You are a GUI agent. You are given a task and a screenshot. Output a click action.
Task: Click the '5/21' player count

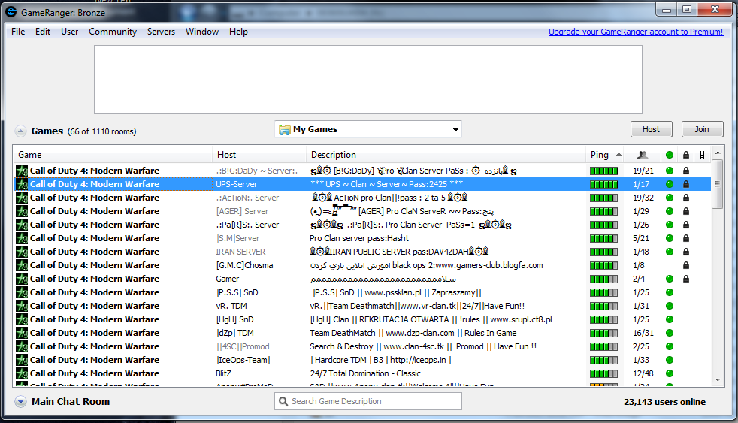coord(640,238)
